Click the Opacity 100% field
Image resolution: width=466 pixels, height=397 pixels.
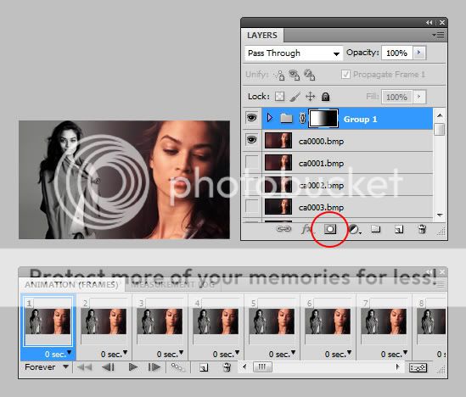pyautogui.click(x=396, y=53)
